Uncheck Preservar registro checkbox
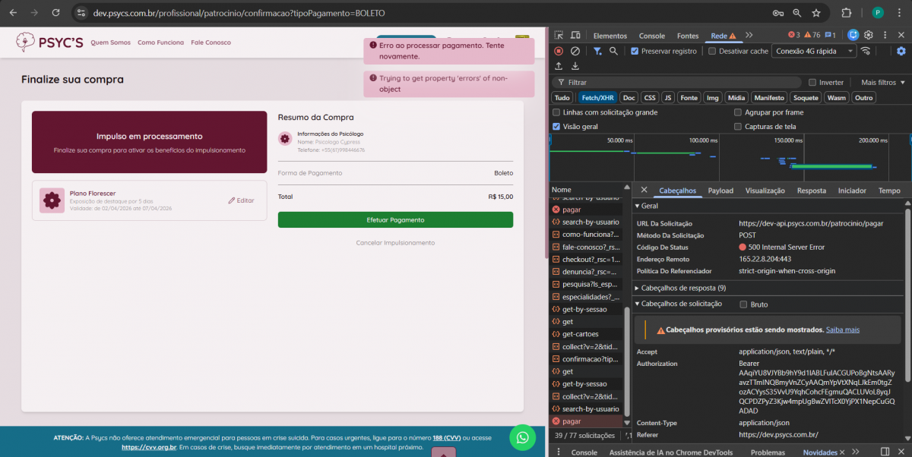Image resolution: width=912 pixels, height=457 pixels. tap(635, 51)
